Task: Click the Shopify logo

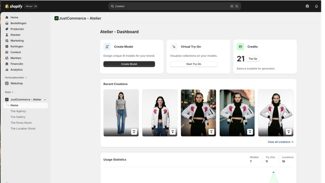Action: tap(14, 6)
